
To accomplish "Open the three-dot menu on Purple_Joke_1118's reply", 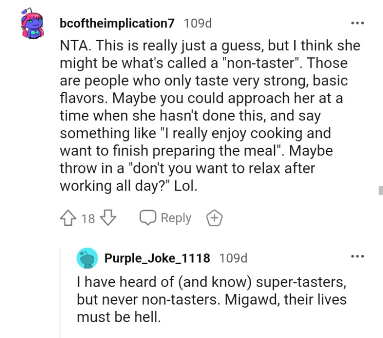I will click(x=357, y=256).
